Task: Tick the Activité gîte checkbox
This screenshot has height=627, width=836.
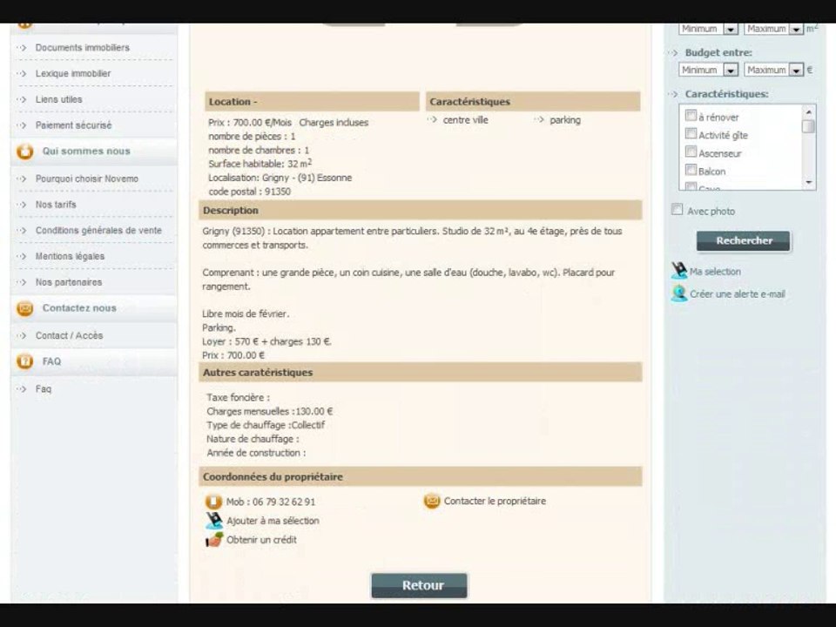Action: pyautogui.click(x=691, y=133)
